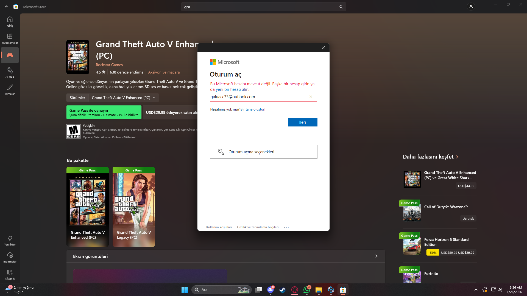Open the clock and date in tray
The image size is (527, 296).
coord(514,290)
